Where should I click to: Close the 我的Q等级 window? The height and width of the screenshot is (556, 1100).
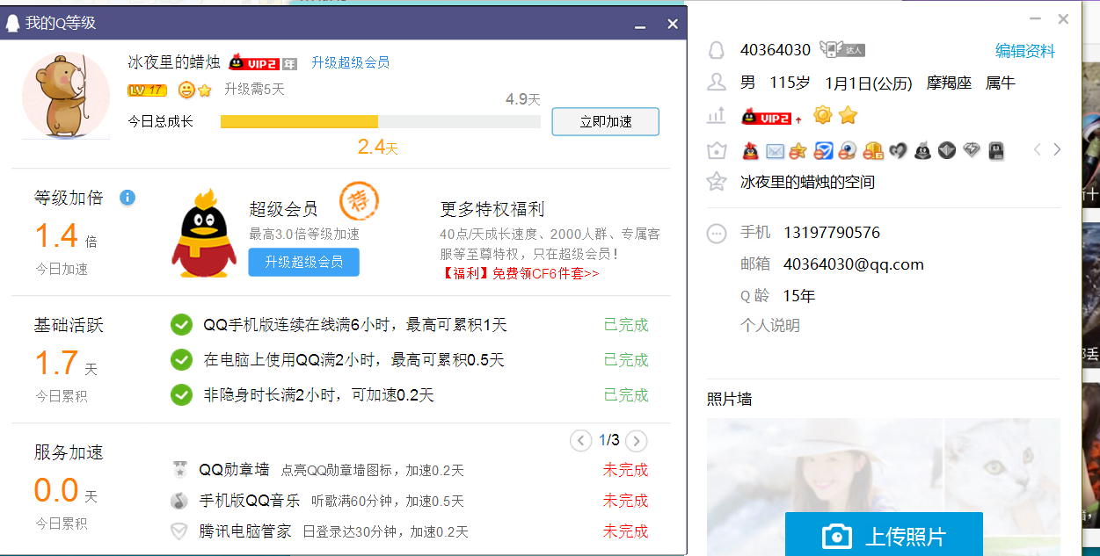[673, 24]
